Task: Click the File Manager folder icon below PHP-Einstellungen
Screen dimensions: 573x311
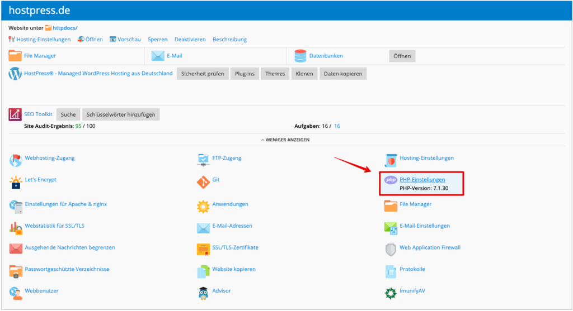Action: pos(391,206)
